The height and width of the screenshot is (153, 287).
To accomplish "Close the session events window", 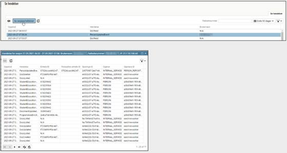I will [145, 53].
